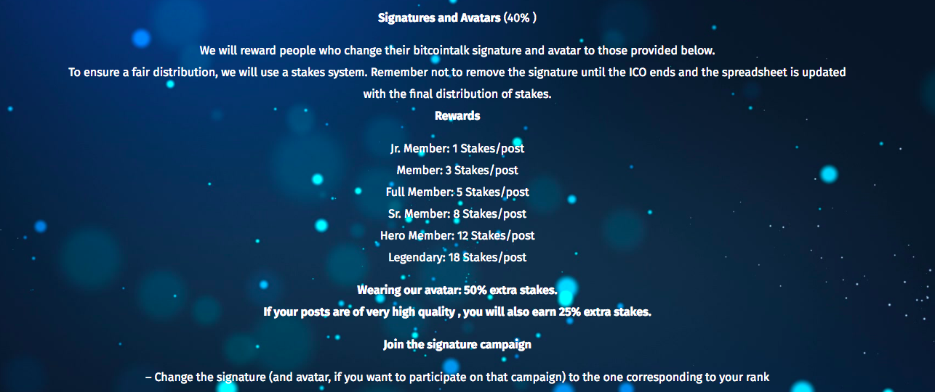
Task: Click the line "with the final distribution of stakes"
Action: [457, 94]
